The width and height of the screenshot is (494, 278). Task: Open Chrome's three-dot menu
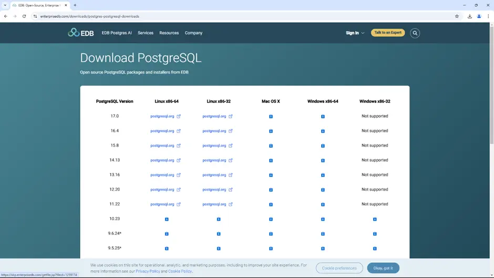click(488, 16)
